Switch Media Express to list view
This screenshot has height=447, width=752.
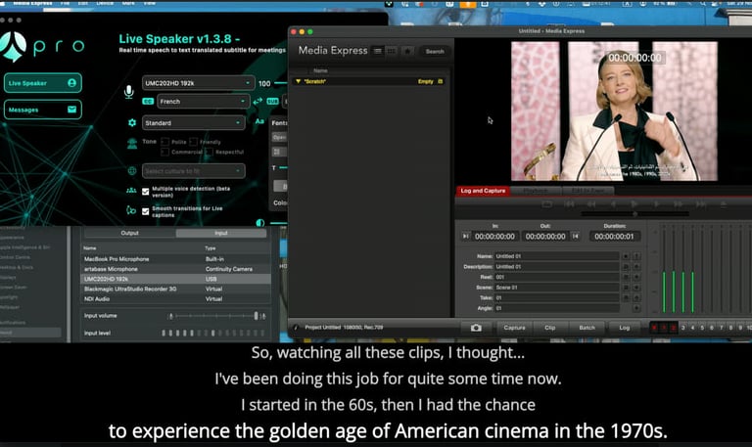[x=378, y=51]
